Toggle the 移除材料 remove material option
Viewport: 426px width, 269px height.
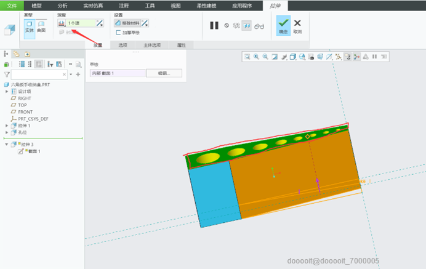point(127,23)
